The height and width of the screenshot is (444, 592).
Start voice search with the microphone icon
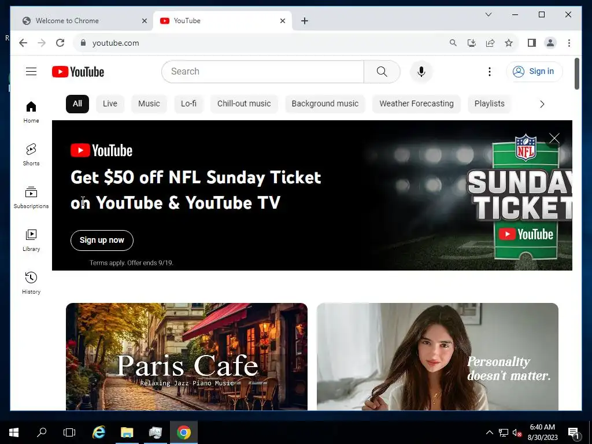click(421, 71)
